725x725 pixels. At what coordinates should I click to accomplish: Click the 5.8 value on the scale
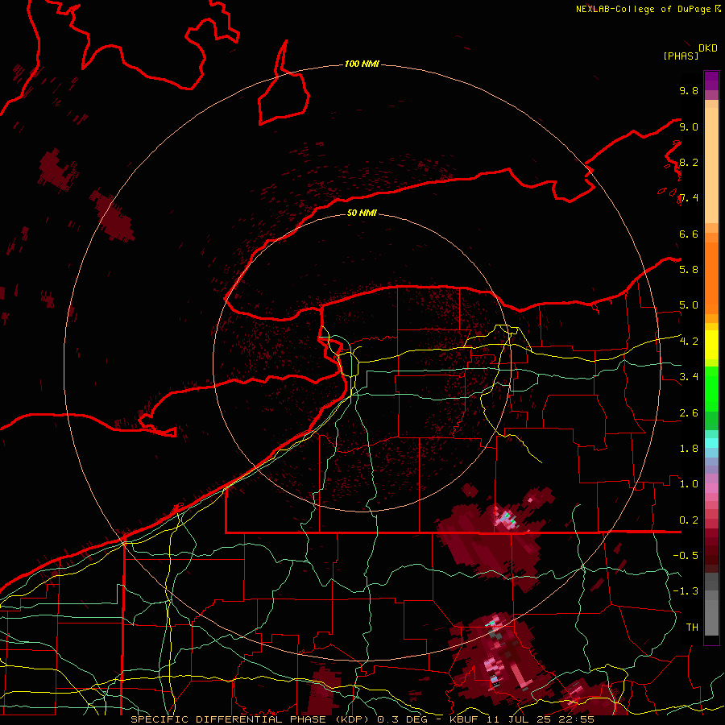(x=689, y=269)
